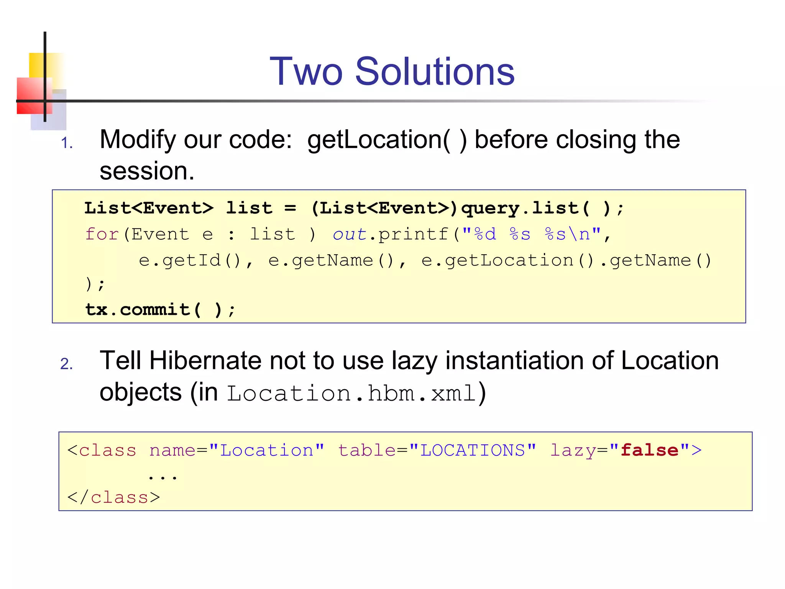
Task: Click the word 'session.' in first bullet
Action: tap(147, 171)
